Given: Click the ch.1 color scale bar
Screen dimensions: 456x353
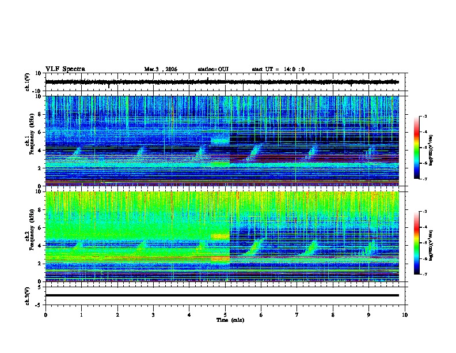Looking at the screenshot, I should coord(417,148).
